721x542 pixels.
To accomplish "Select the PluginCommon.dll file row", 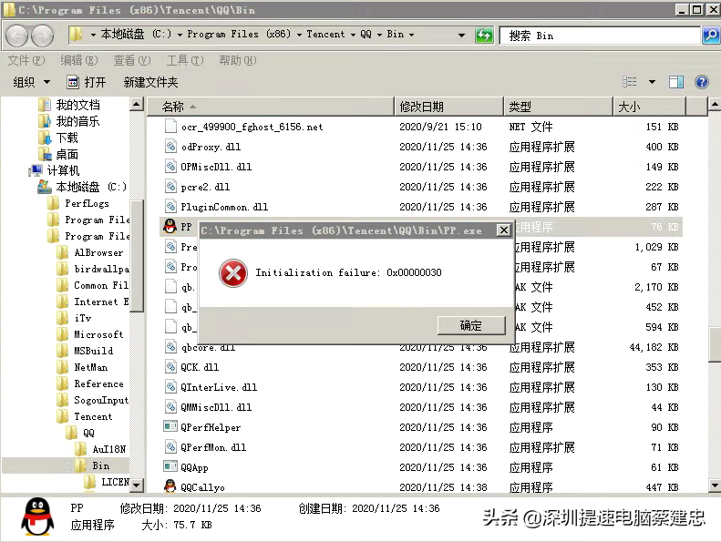I will pyautogui.click(x=421, y=207).
